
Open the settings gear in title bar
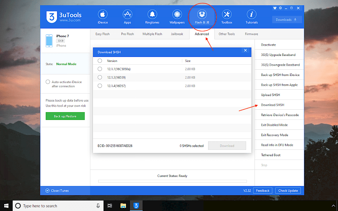click(280, 8)
